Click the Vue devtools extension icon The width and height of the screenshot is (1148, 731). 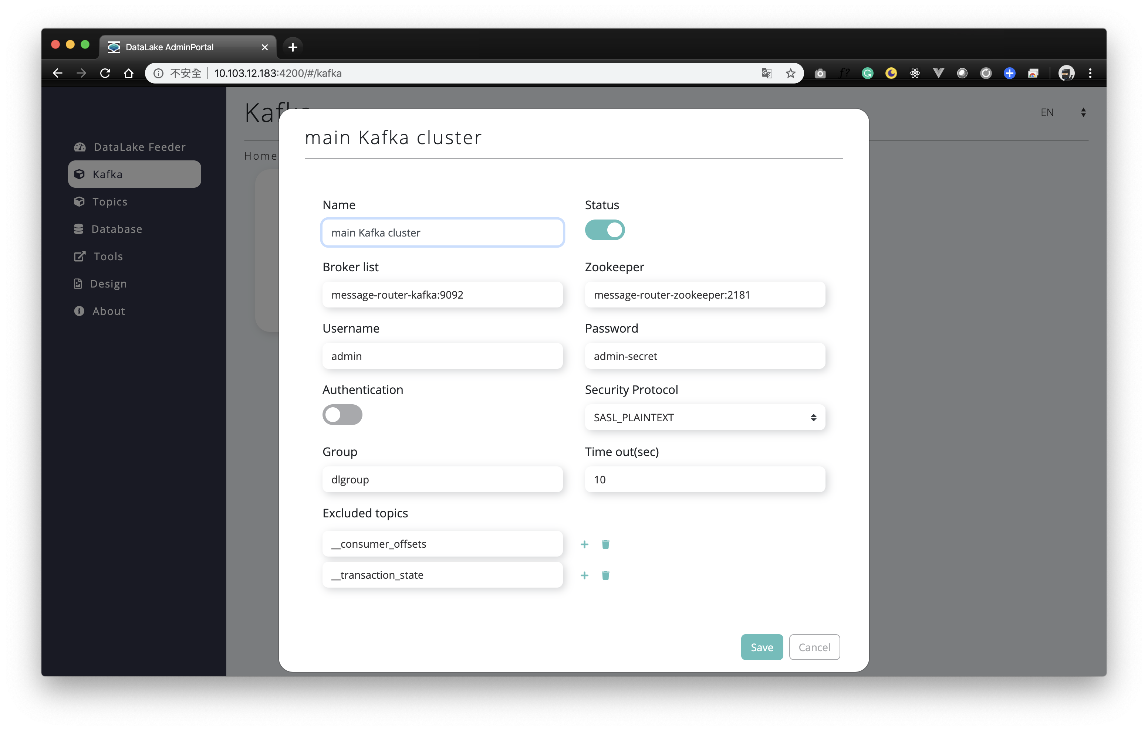point(938,73)
